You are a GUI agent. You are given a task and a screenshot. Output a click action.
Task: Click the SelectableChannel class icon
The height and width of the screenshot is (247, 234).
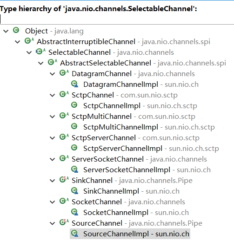pos(40,52)
